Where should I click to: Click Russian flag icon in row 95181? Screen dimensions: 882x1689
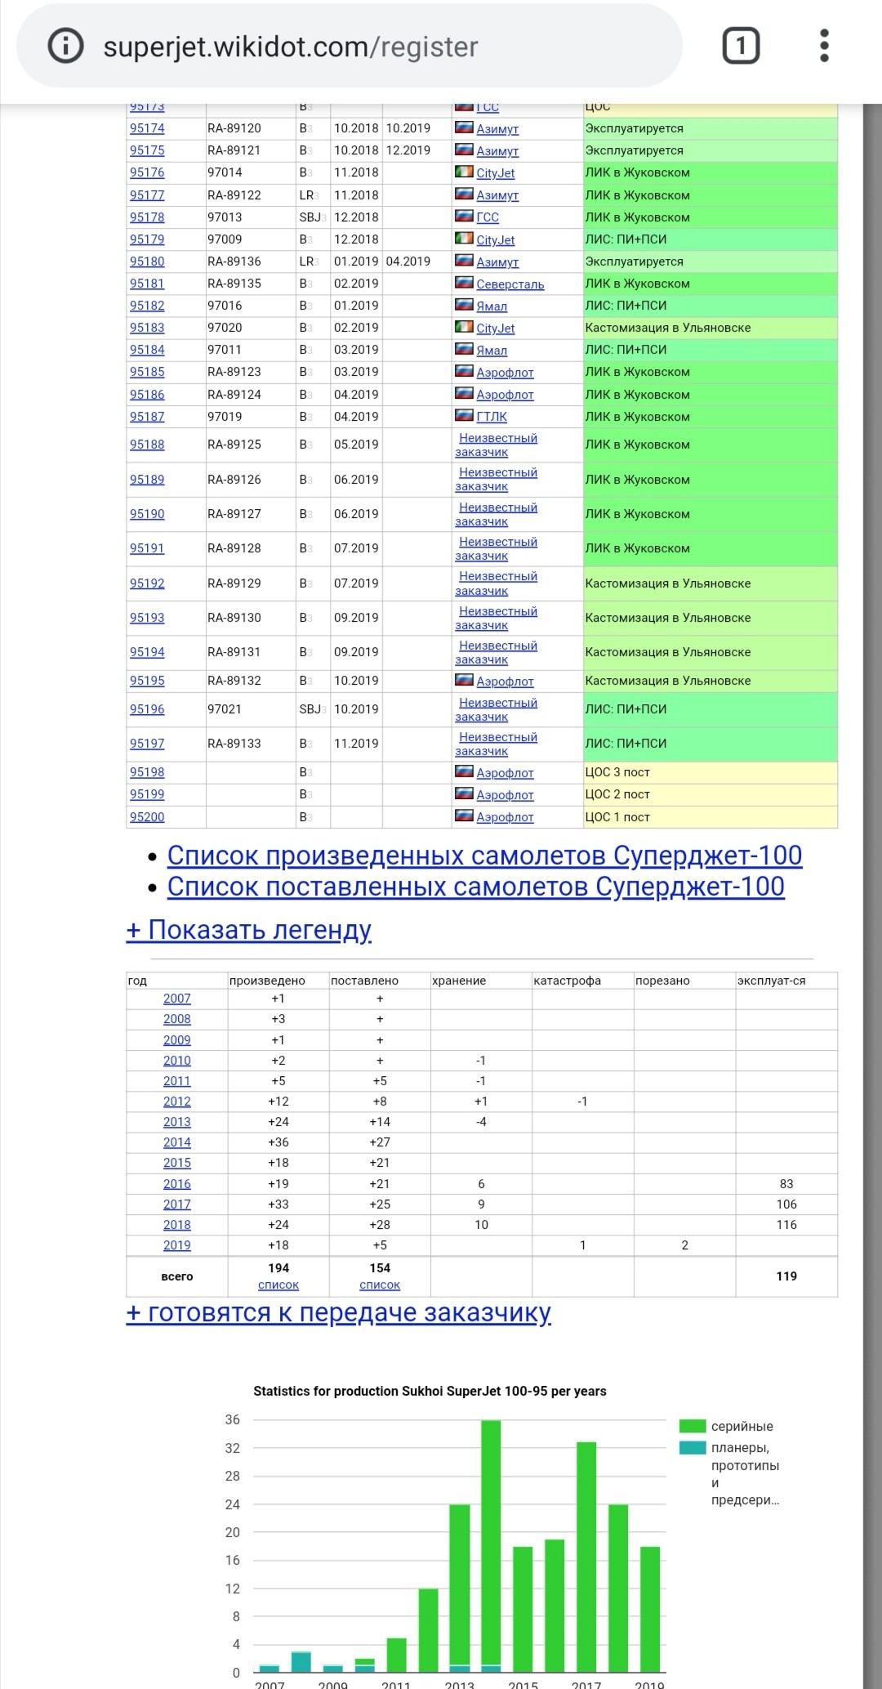(464, 283)
